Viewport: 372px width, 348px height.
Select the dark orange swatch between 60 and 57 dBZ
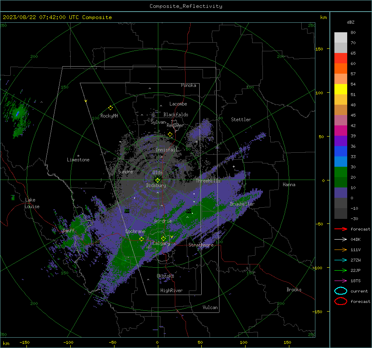click(341, 69)
